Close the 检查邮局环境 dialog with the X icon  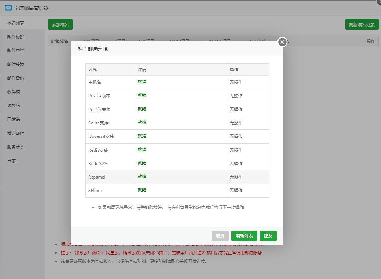[x=282, y=42]
